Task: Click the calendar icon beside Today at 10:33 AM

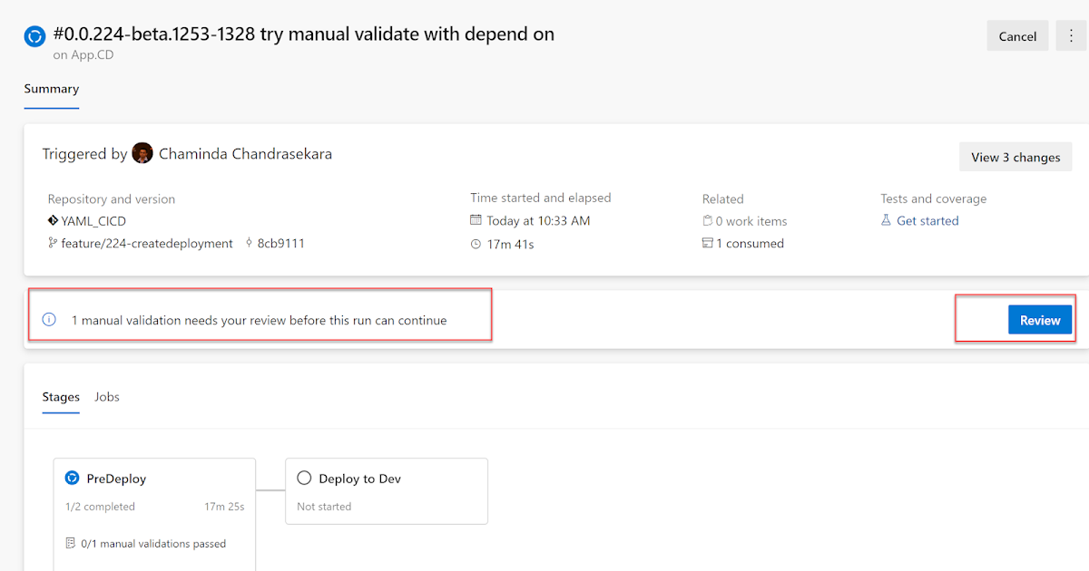Action: (476, 220)
